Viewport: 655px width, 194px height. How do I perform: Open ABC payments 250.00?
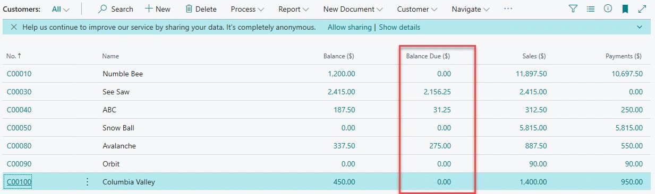(x=632, y=110)
